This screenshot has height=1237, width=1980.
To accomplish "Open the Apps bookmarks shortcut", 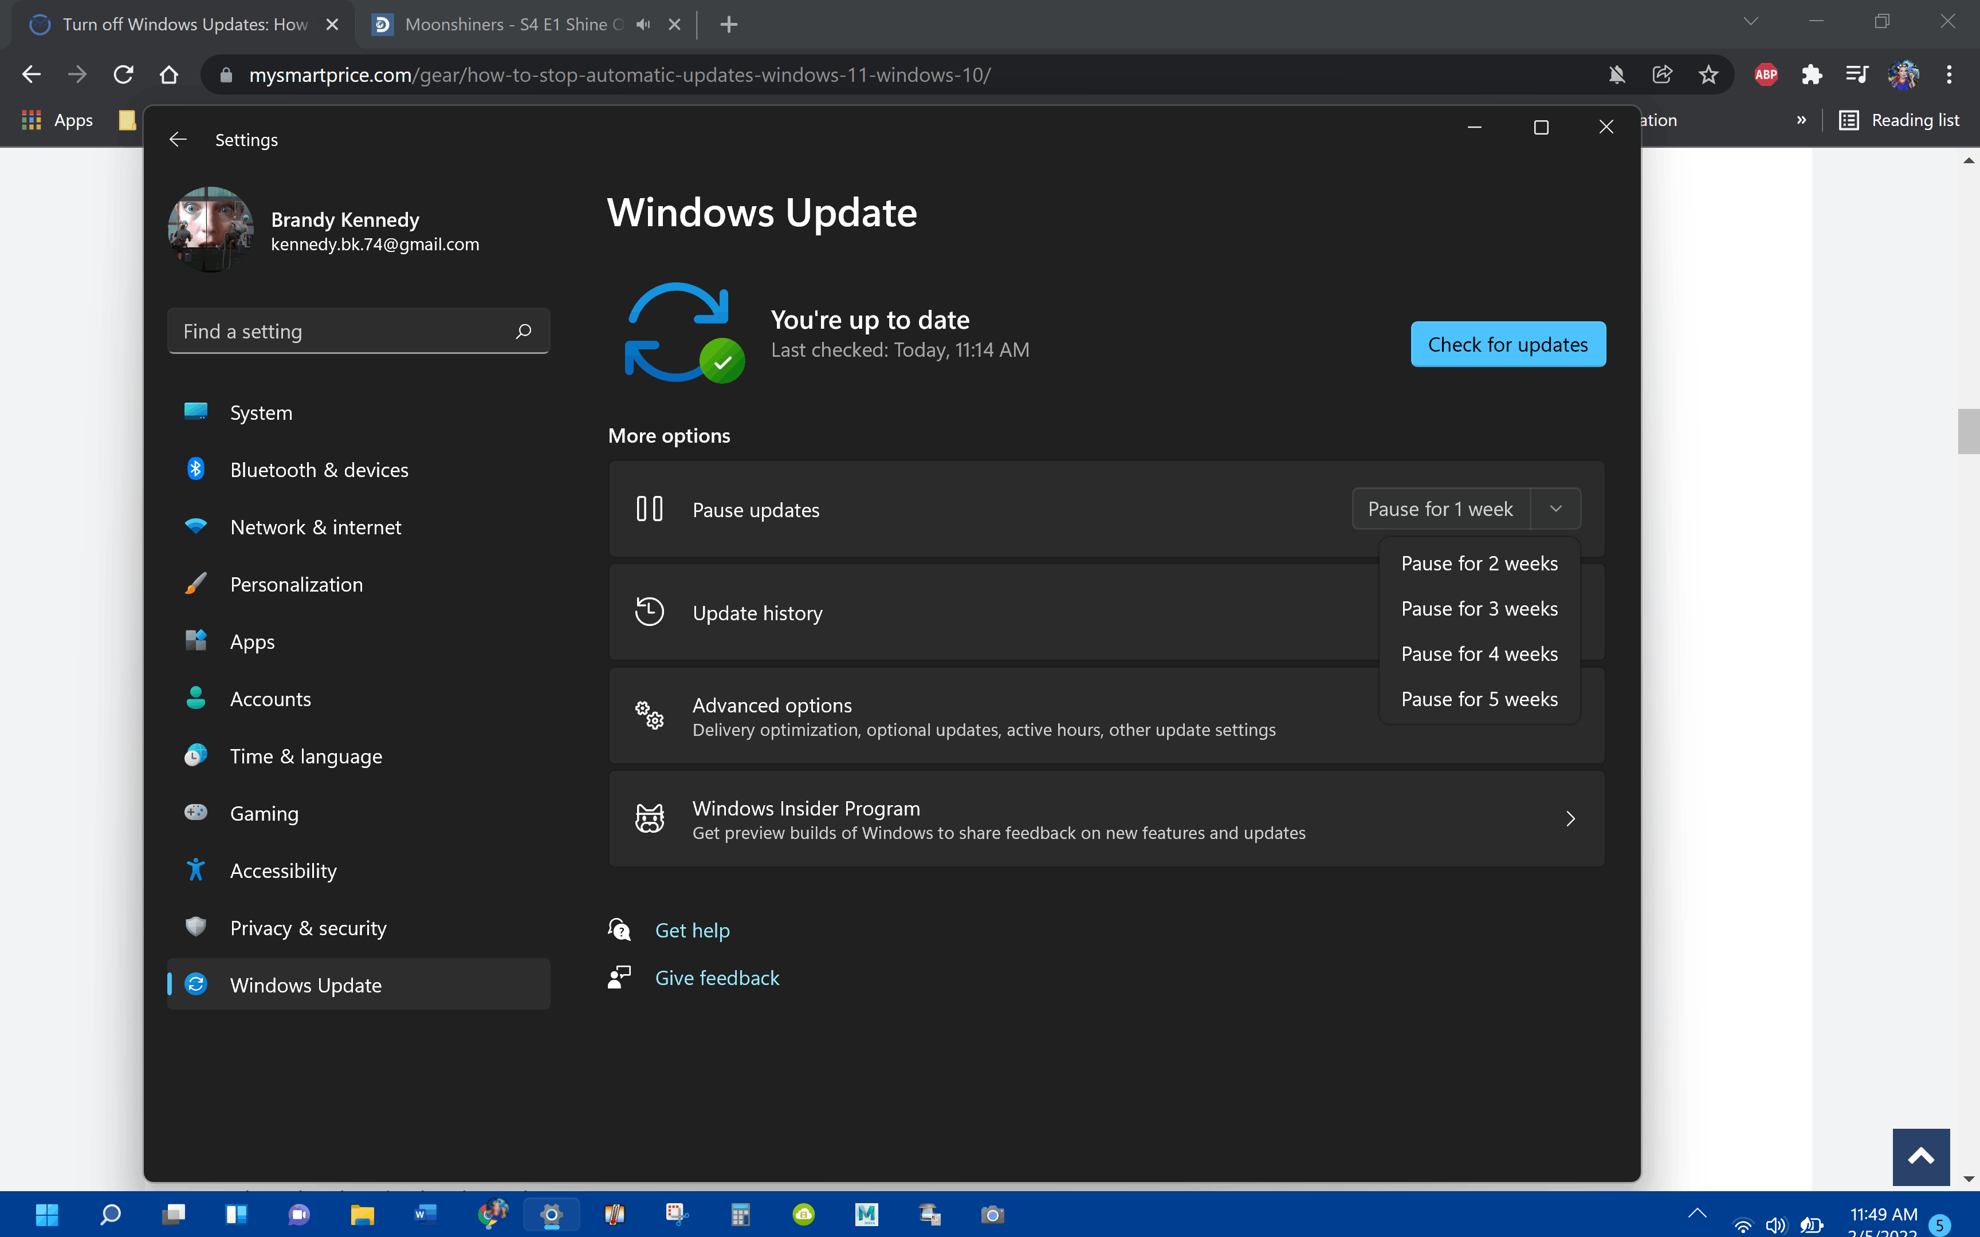I will [x=57, y=120].
